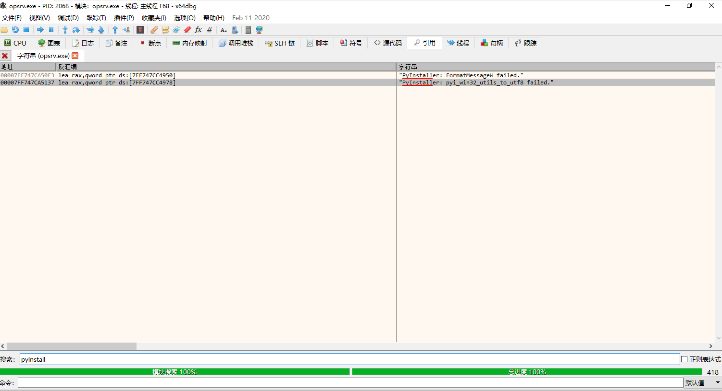The image size is (722, 391).
Task: Click the Intermodular calls icon
Action: click(235, 30)
